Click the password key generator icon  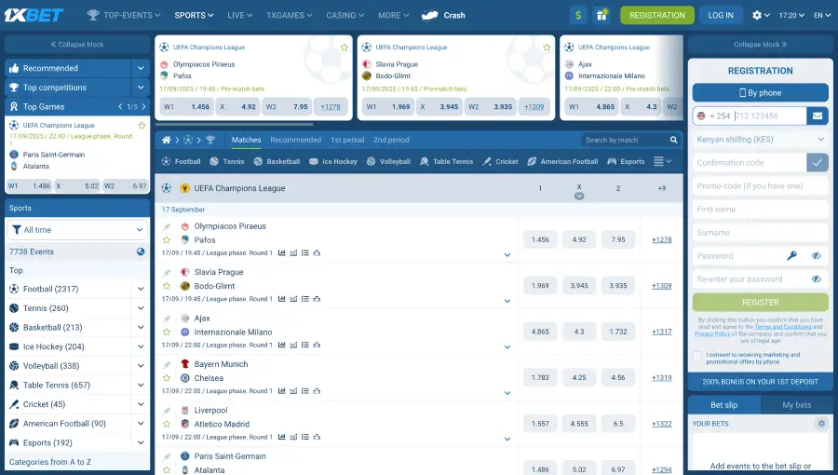point(792,256)
